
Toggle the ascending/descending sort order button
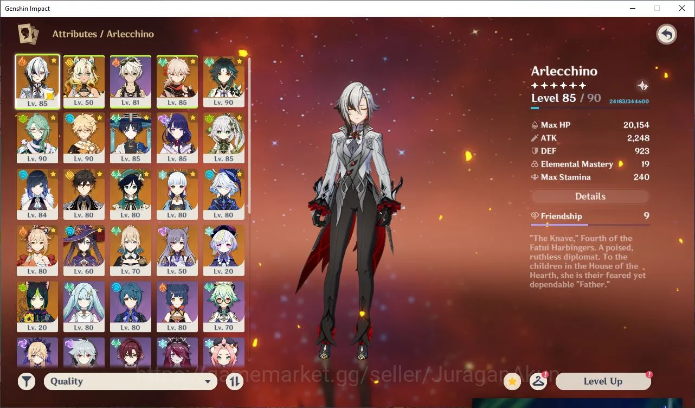pyautogui.click(x=234, y=381)
